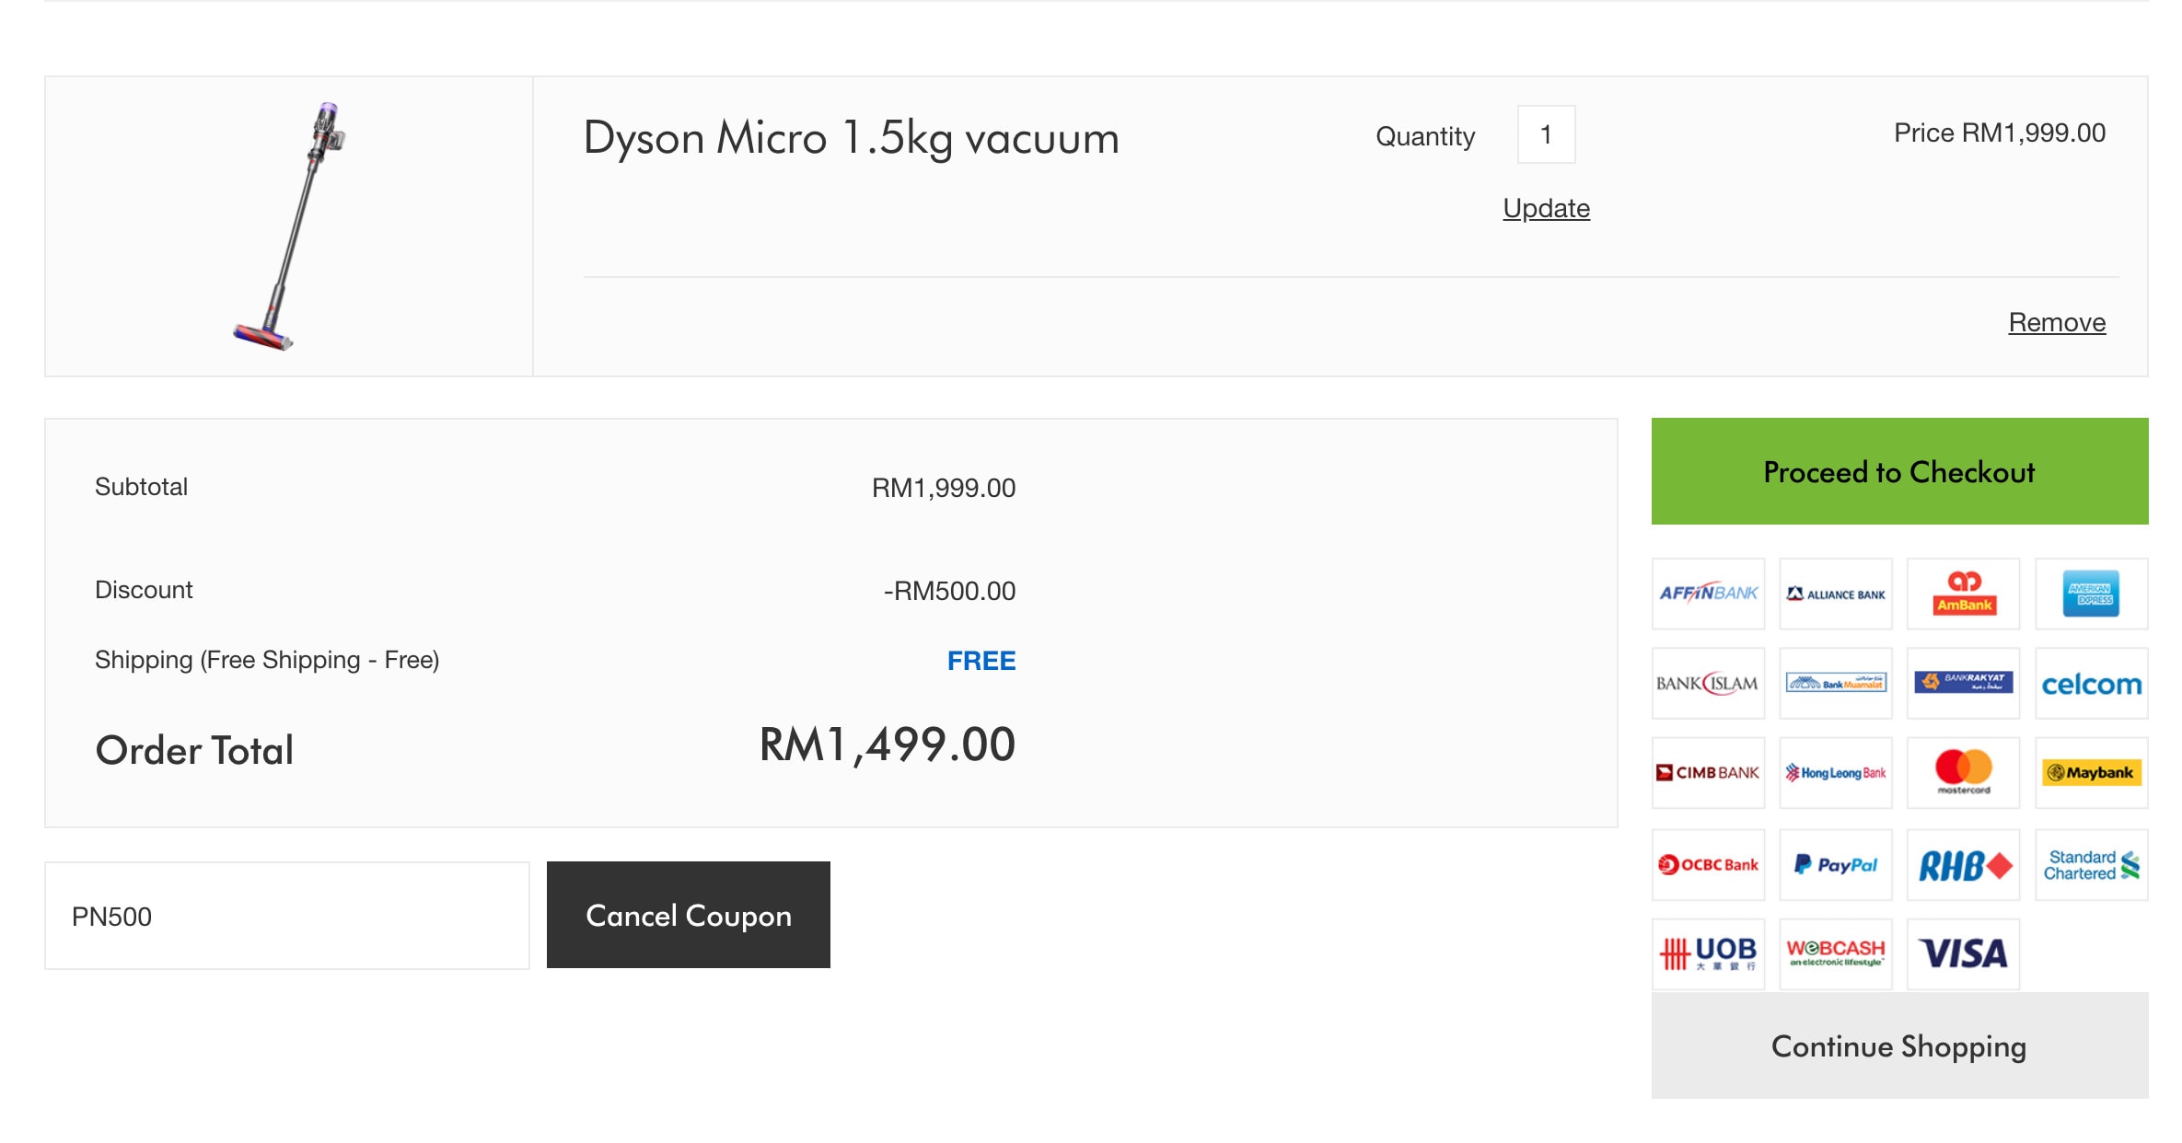
Task: Choose the AmBank payment logo
Action: (x=1963, y=594)
